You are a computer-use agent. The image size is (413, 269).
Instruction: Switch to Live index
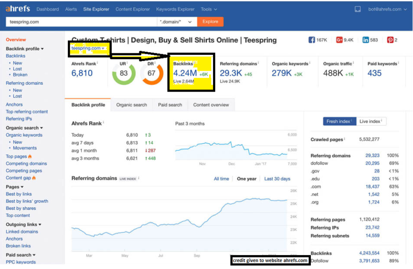pos(371,121)
